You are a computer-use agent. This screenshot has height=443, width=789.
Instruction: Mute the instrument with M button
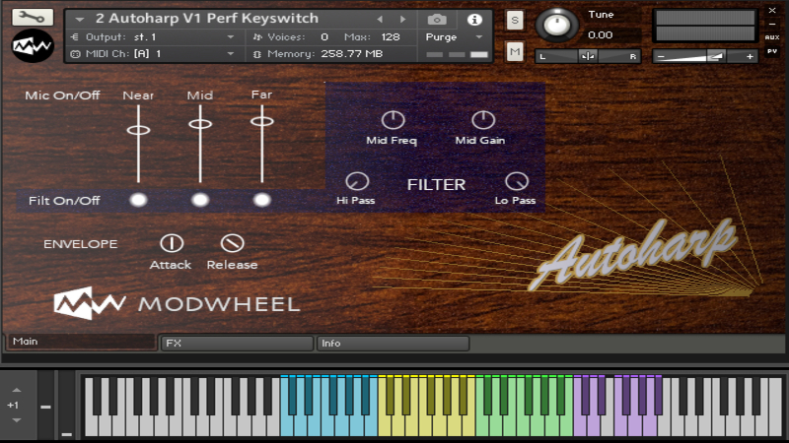point(514,51)
